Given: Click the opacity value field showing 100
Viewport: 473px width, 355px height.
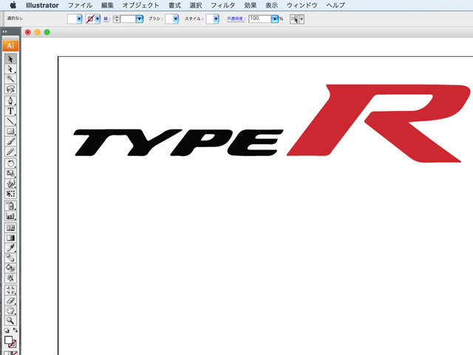Looking at the screenshot, I should click(x=259, y=18).
